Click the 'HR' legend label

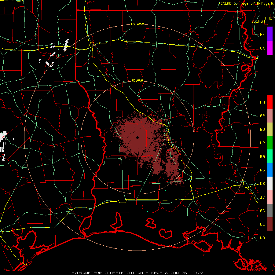click(x=262, y=143)
